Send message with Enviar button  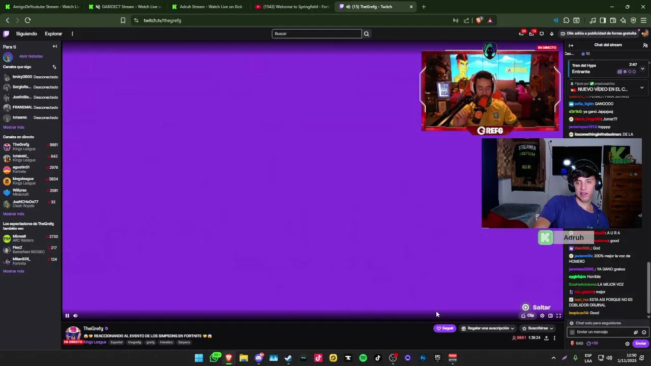point(640,344)
